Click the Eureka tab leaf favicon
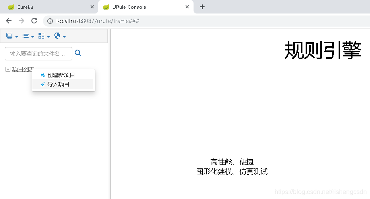 11,7
